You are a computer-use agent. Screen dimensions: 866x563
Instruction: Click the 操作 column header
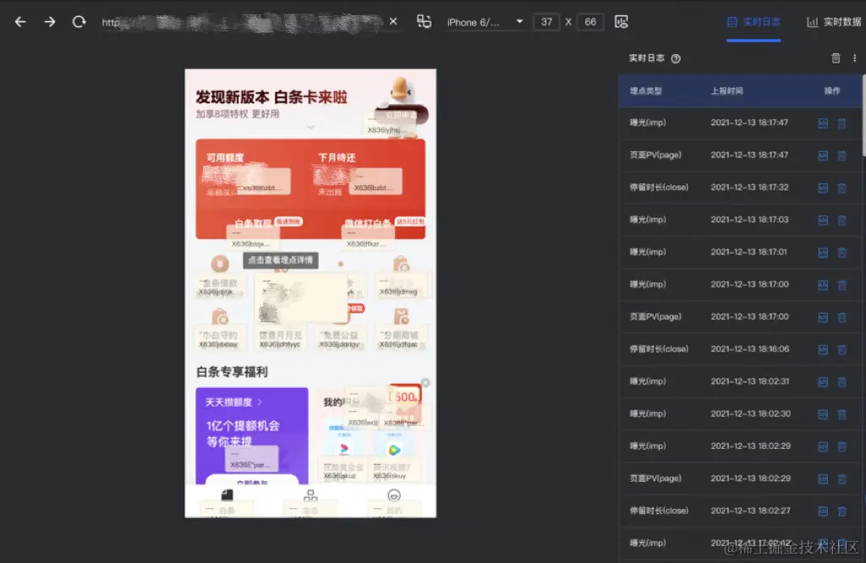(x=832, y=91)
